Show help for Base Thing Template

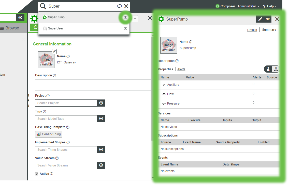(x=68, y=127)
